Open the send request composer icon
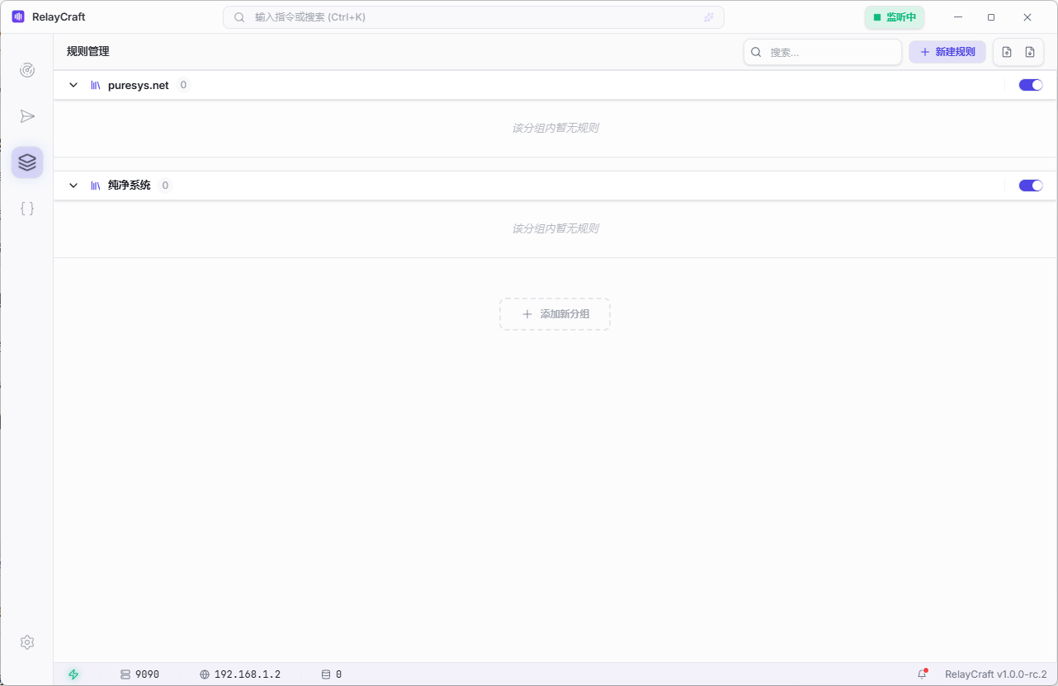 click(27, 116)
